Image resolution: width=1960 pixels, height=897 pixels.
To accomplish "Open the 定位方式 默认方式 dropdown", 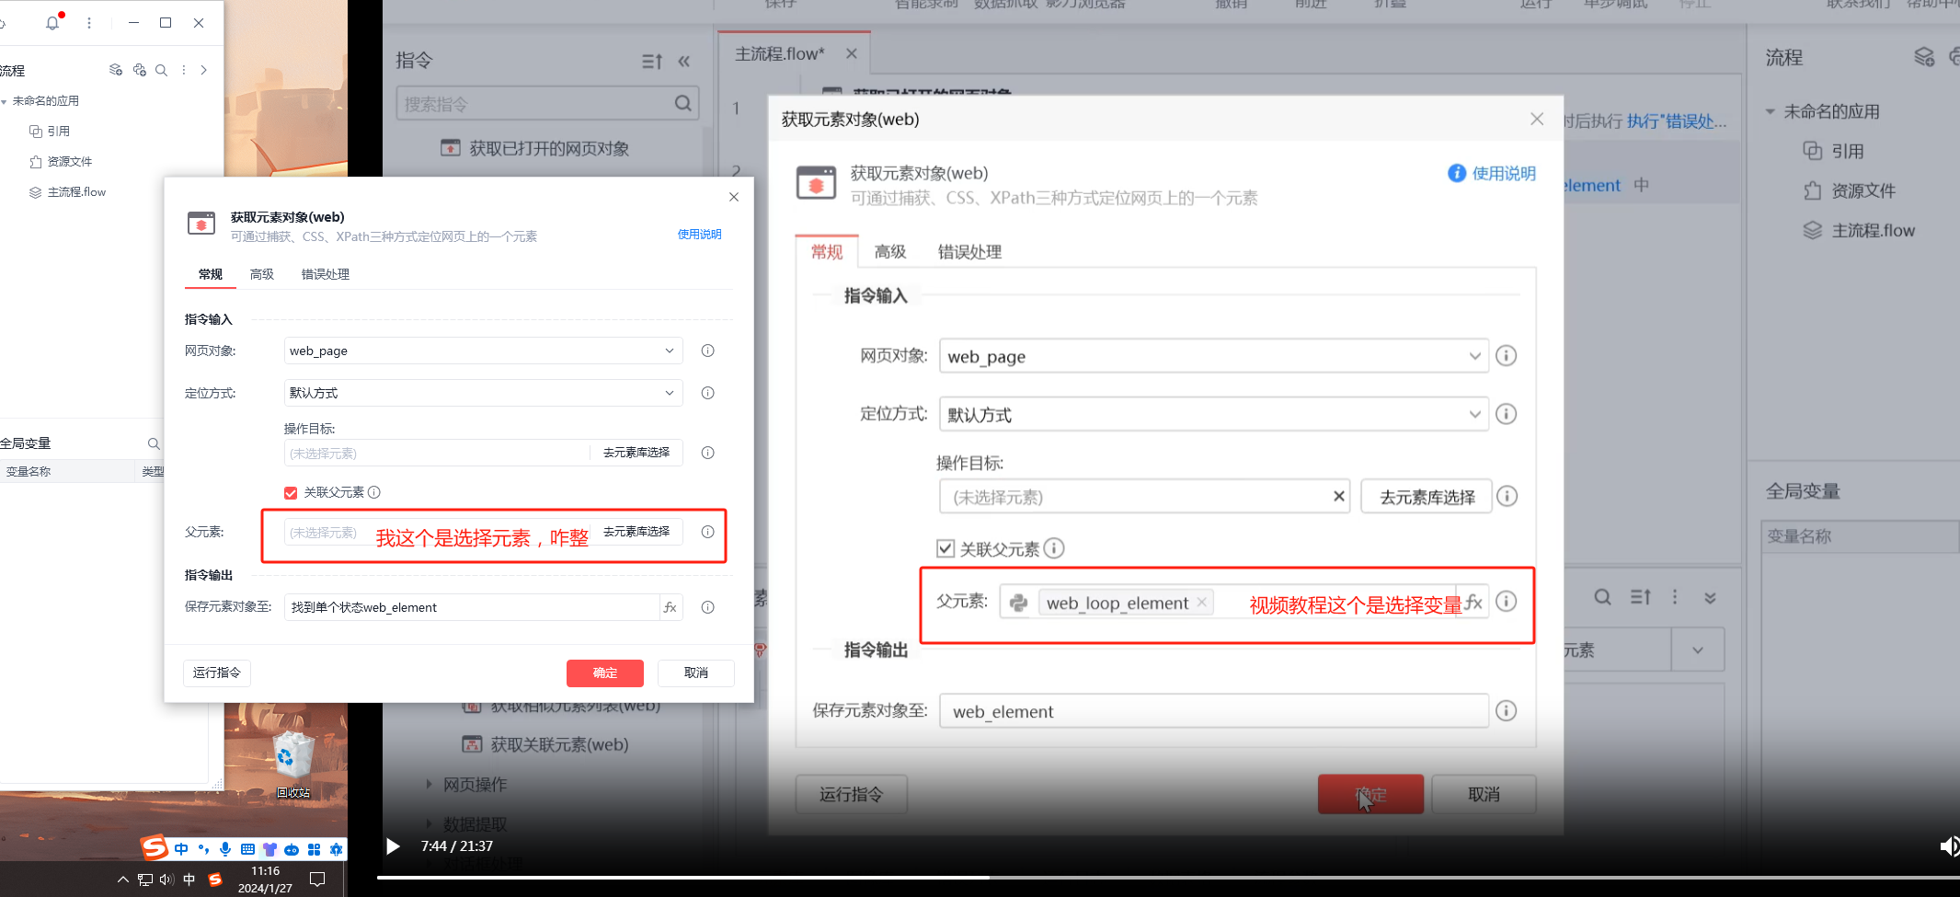I will 484,393.
